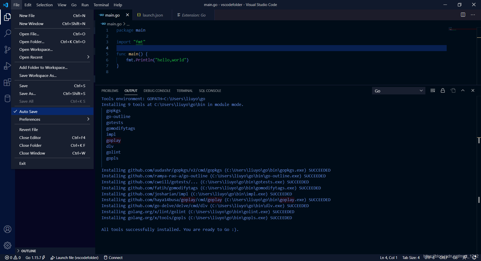Split the editor to the right
The image size is (481, 261).
click(463, 15)
